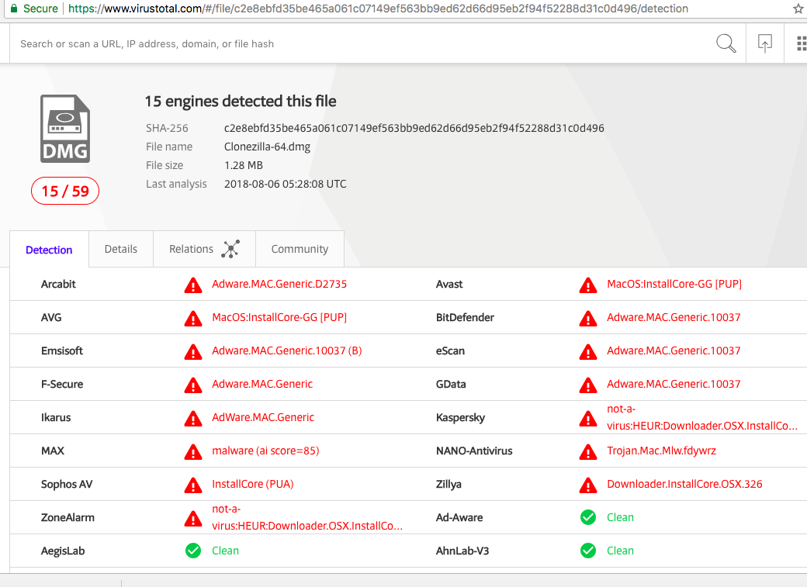Click Ad-Aware's Clean result text
Screen dimensions: 807x587
click(x=620, y=517)
